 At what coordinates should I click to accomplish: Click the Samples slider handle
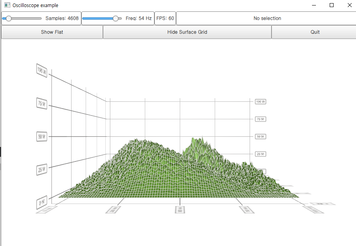point(9,18)
